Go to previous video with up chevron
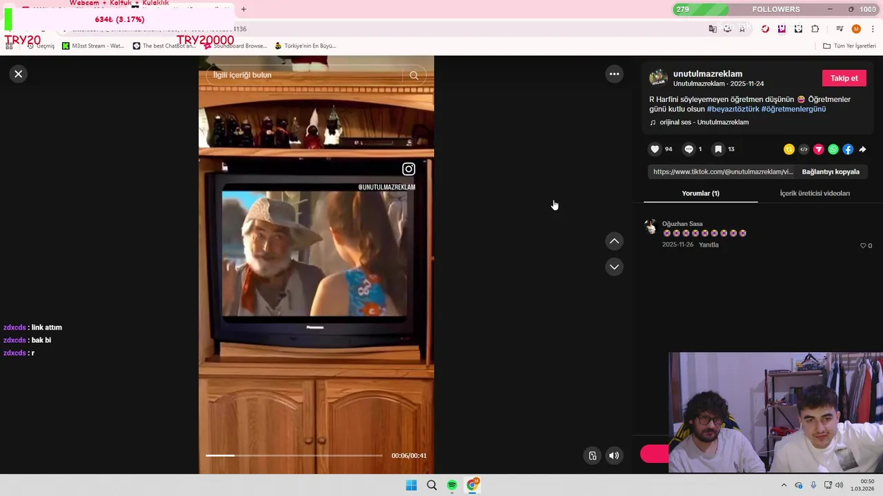This screenshot has width=883, height=496. point(614,241)
